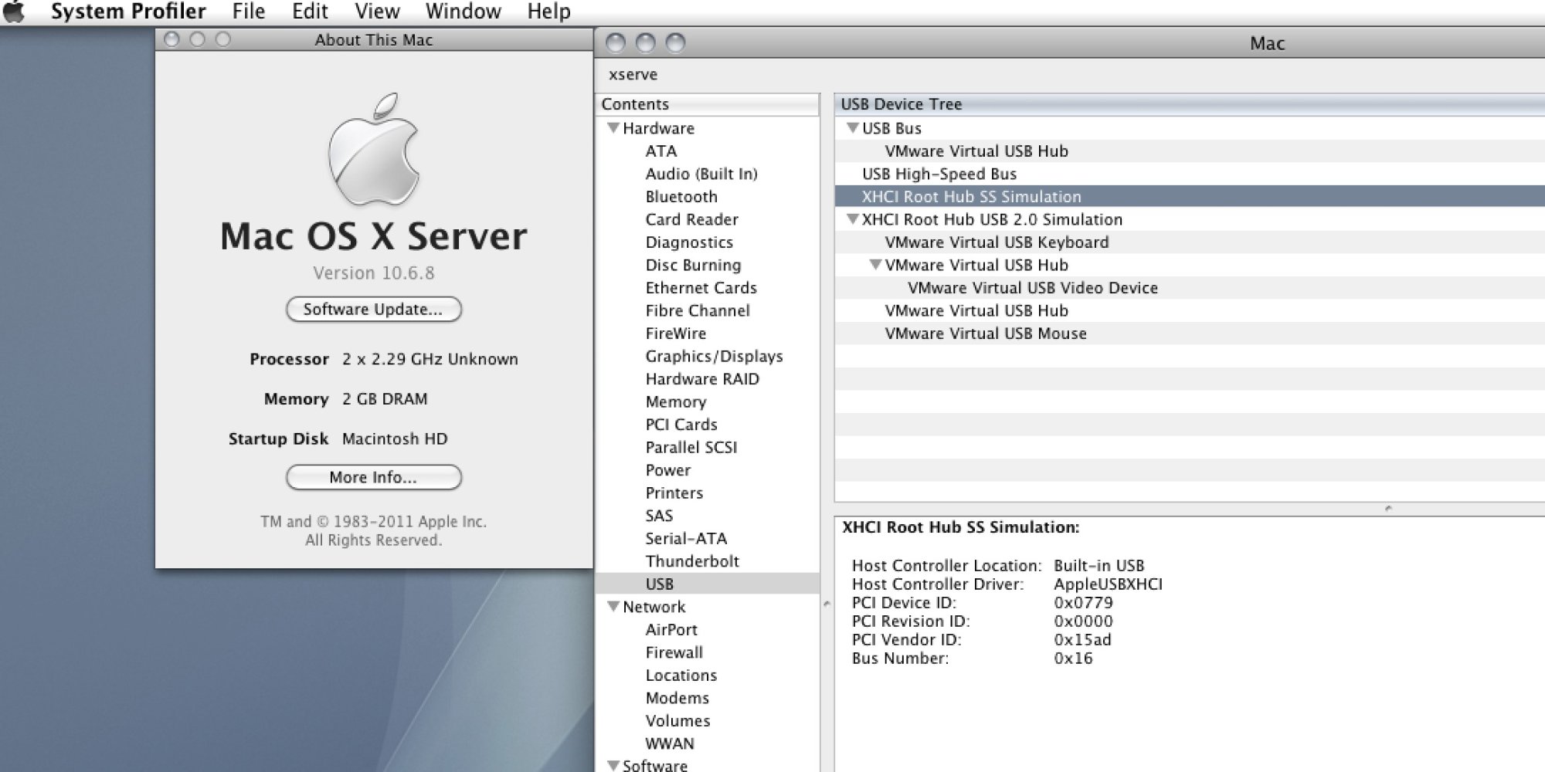Collapse XHCI Root Hub USB 2.0 Simulation
Screen dimensions: 1545x772
tap(853, 219)
